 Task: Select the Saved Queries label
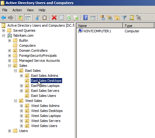pos(24,30)
